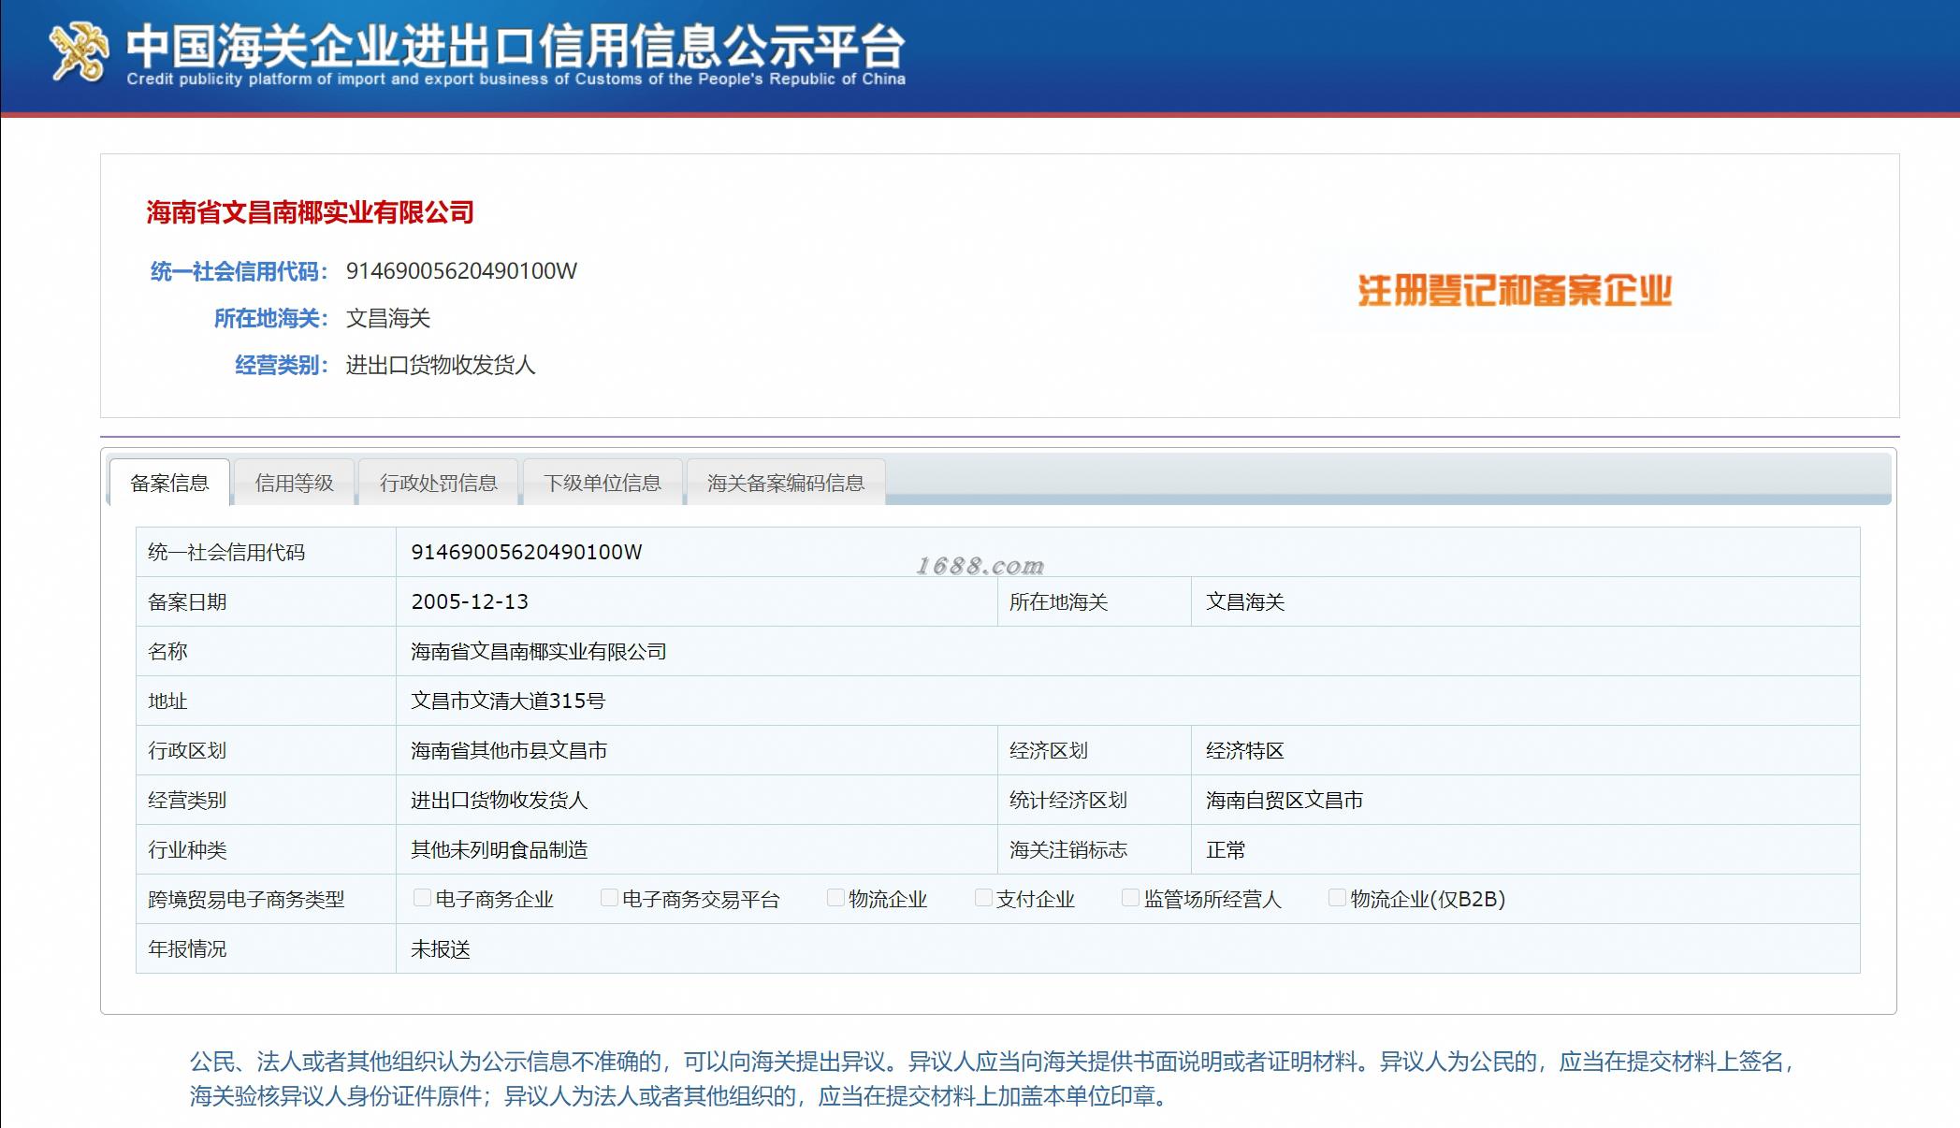This screenshot has height=1128, width=1960.
Task: Check the 电子商务企业 checkbox
Action: pos(421,898)
